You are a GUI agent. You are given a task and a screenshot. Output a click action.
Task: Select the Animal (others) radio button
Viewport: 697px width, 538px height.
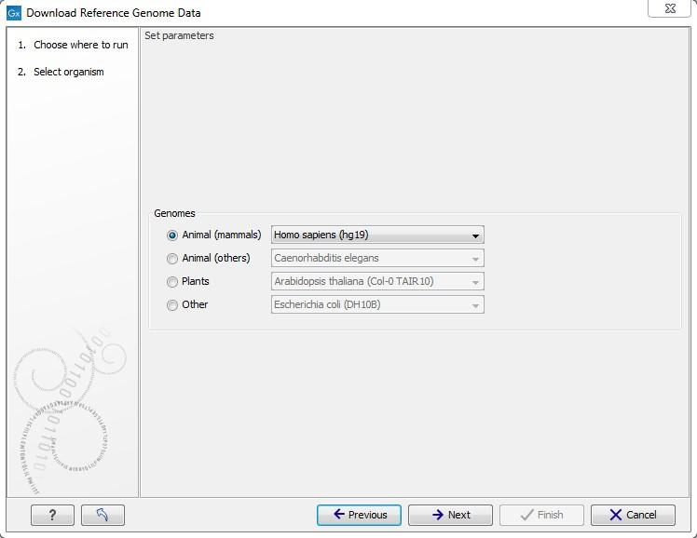[172, 259]
